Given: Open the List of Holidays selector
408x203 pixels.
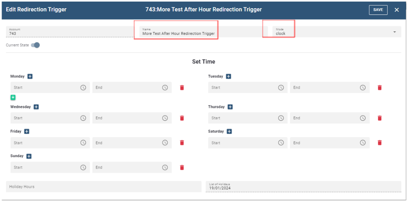Looking at the screenshot, I should pyautogui.click(x=303, y=187).
